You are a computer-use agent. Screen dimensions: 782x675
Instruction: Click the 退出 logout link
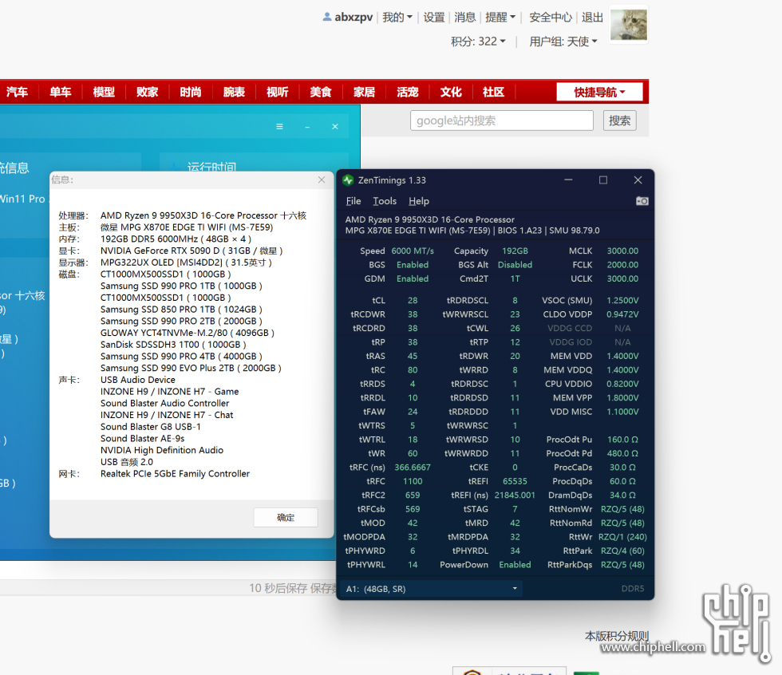point(592,18)
